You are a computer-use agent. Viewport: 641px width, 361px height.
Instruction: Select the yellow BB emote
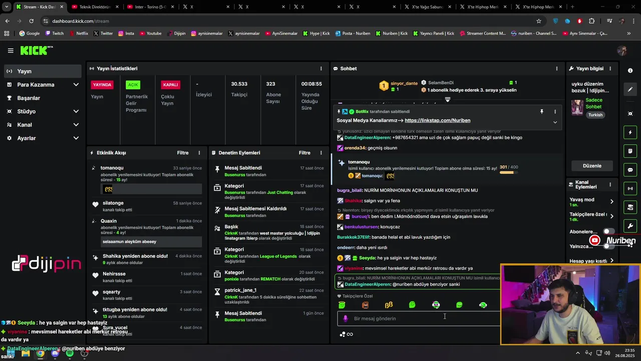pos(389,305)
